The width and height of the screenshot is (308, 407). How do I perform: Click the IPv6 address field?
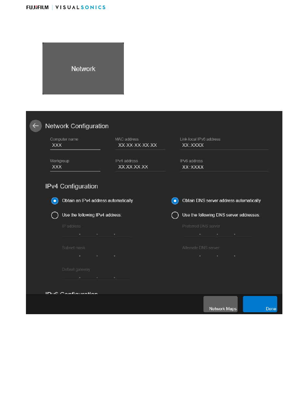pyautogui.click(x=224, y=167)
